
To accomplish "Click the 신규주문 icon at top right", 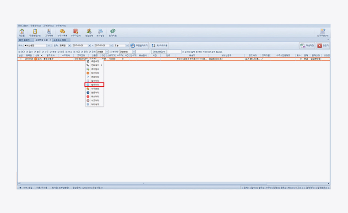I will pyautogui.click(x=322, y=32).
